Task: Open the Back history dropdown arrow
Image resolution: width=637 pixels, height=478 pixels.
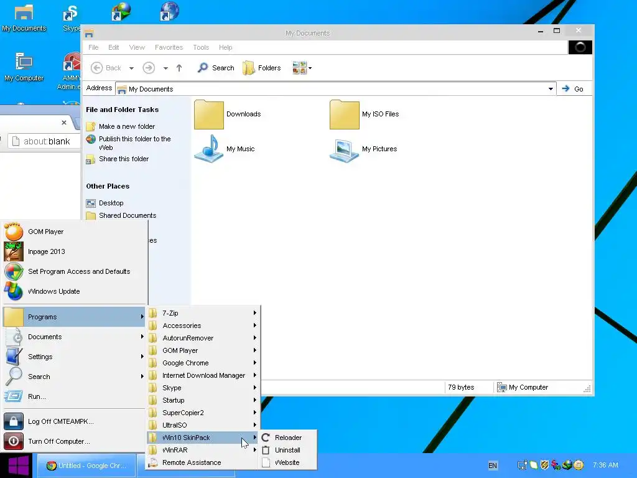Action: pos(131,68)
